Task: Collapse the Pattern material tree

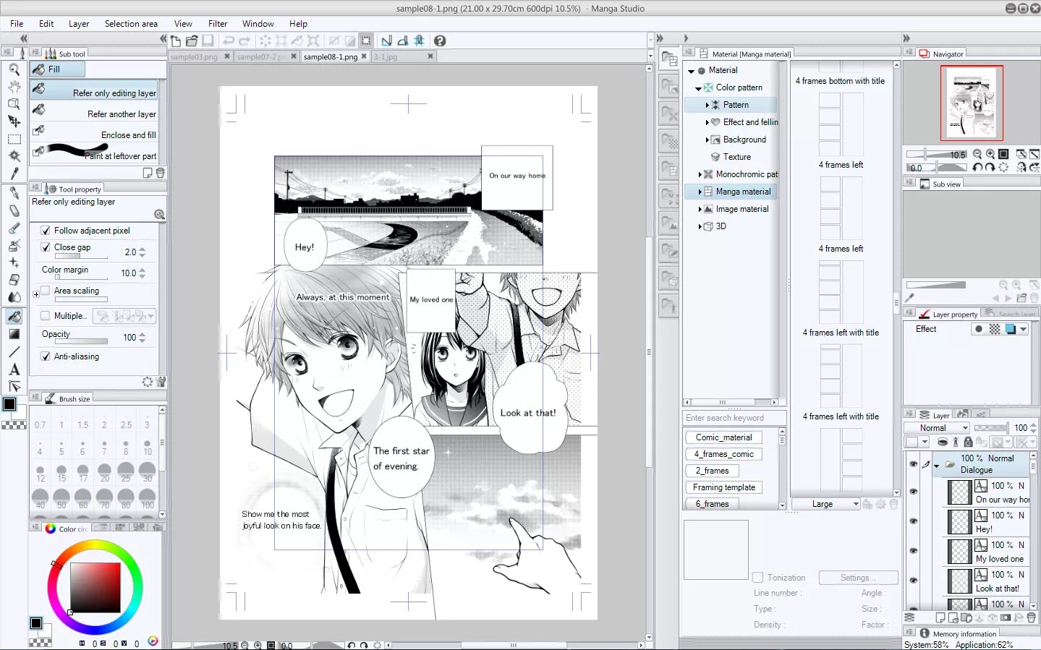Action: pos(709,104)
